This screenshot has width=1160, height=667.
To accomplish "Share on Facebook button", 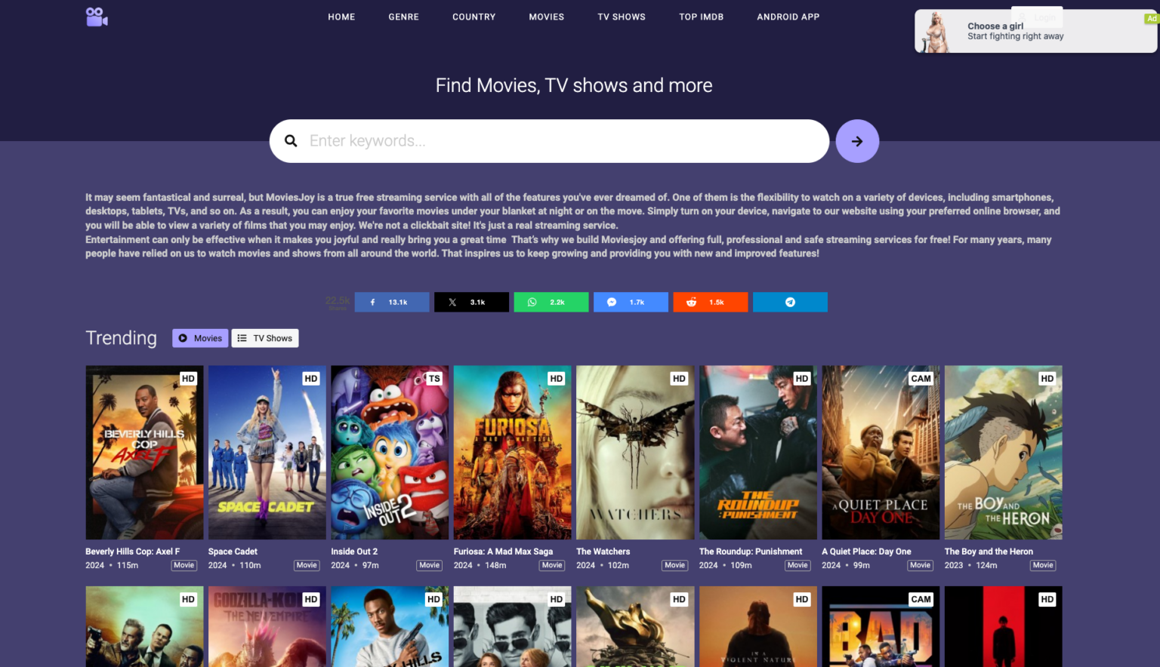I will point(392,302).
